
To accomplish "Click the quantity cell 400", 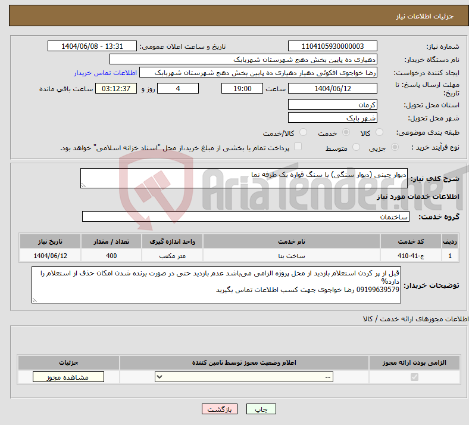I will 111,256.
